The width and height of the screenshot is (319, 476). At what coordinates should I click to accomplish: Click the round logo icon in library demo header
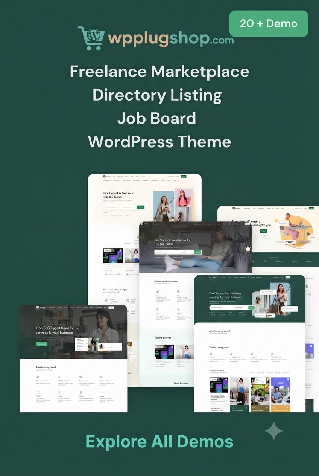pos(38,307)
